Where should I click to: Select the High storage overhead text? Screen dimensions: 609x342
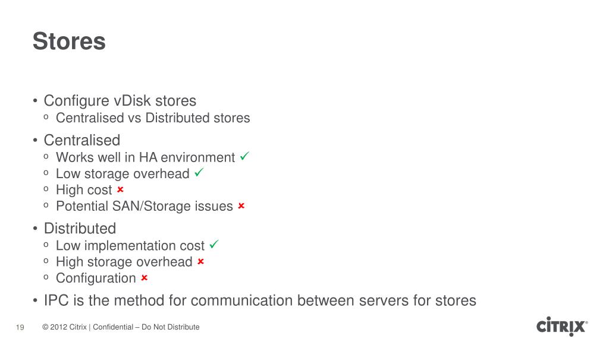coord(124,262)
